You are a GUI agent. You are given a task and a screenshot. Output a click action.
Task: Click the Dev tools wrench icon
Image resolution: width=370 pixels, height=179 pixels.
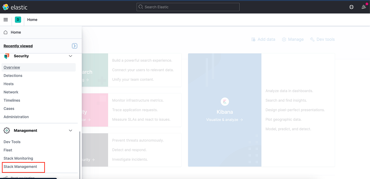pos(312,39)
